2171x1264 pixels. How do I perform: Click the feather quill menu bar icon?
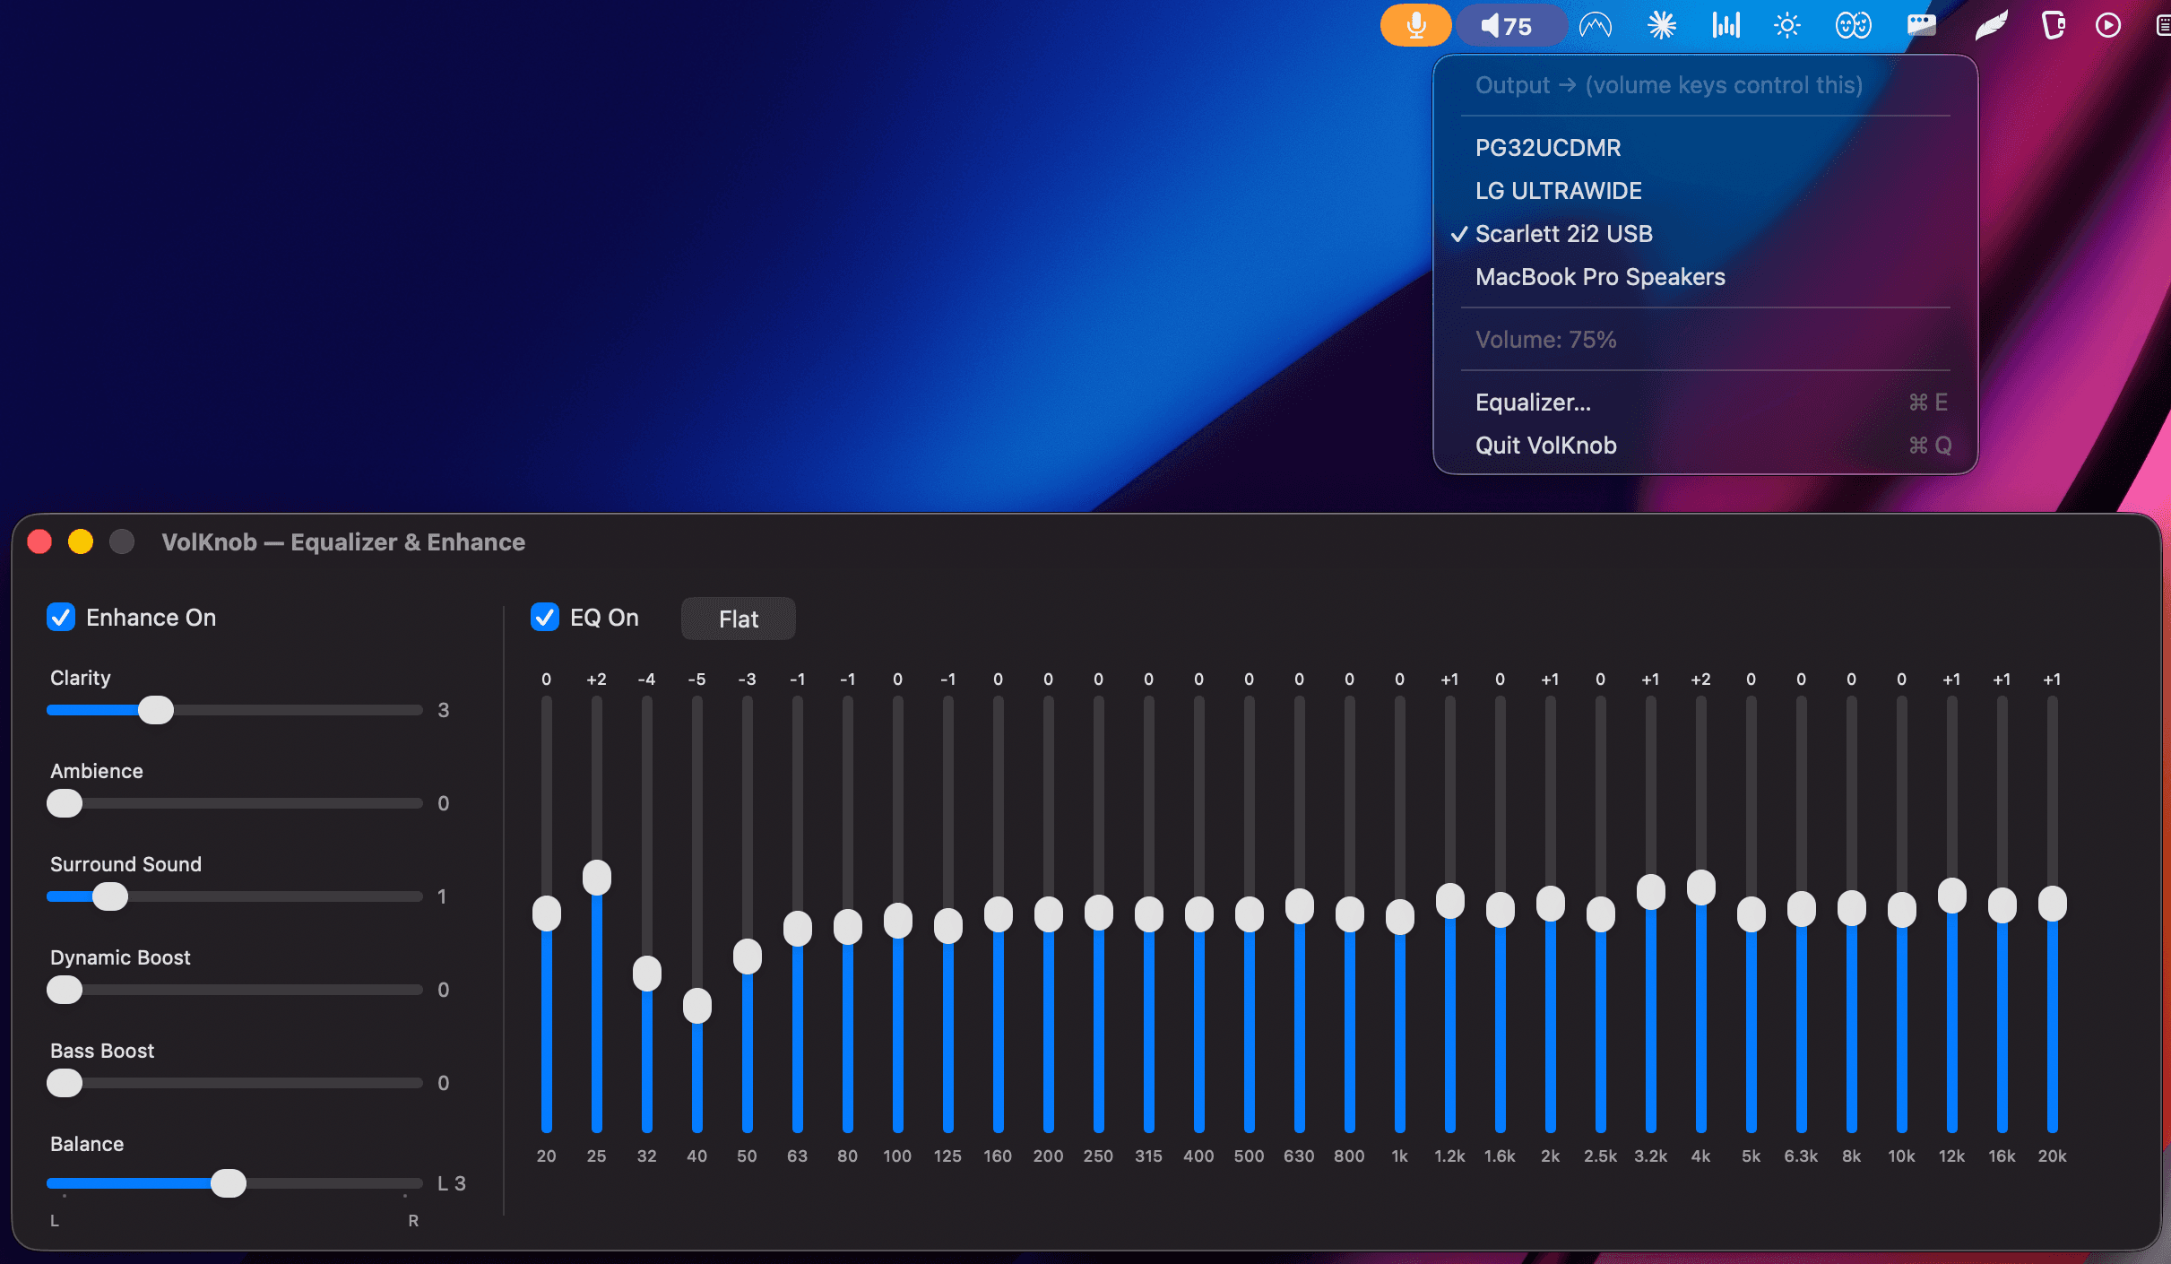click(1991, 25)
